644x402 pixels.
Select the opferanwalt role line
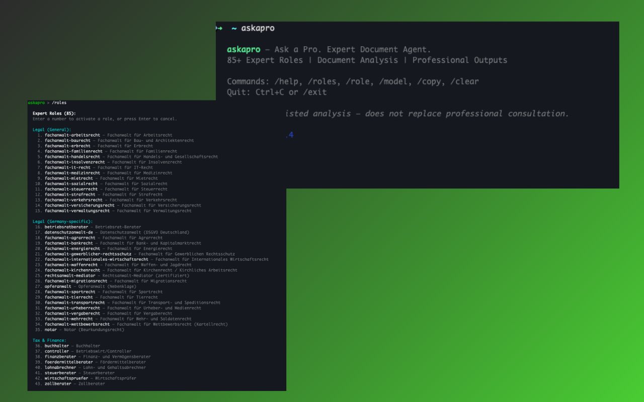85,286
